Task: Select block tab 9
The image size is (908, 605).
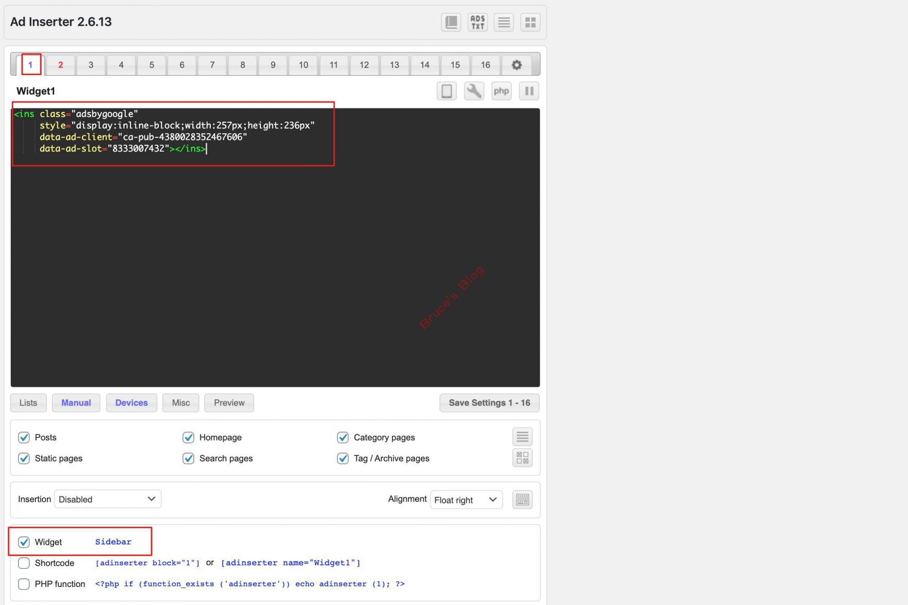Action: click(273, 65)
